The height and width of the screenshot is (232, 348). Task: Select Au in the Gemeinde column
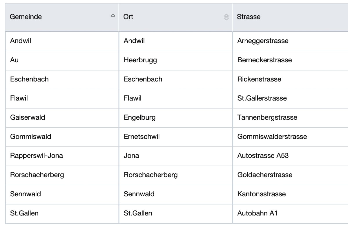[14, 60]
